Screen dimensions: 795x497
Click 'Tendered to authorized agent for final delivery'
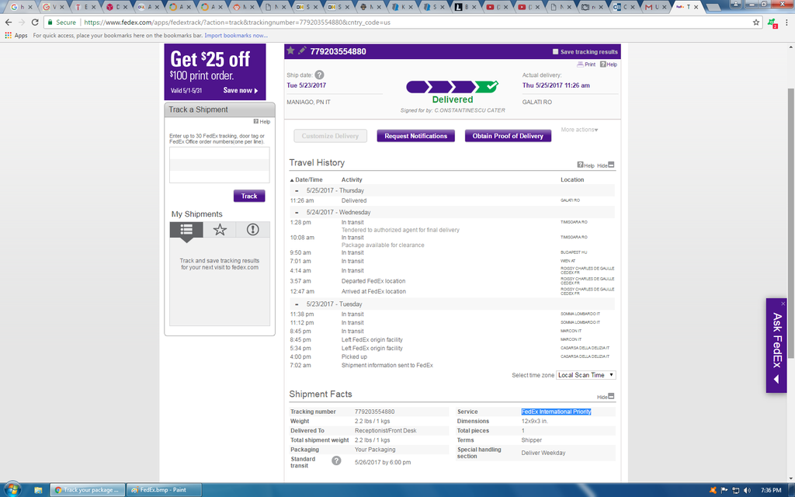pyautogui.click(x=401, y=230)
